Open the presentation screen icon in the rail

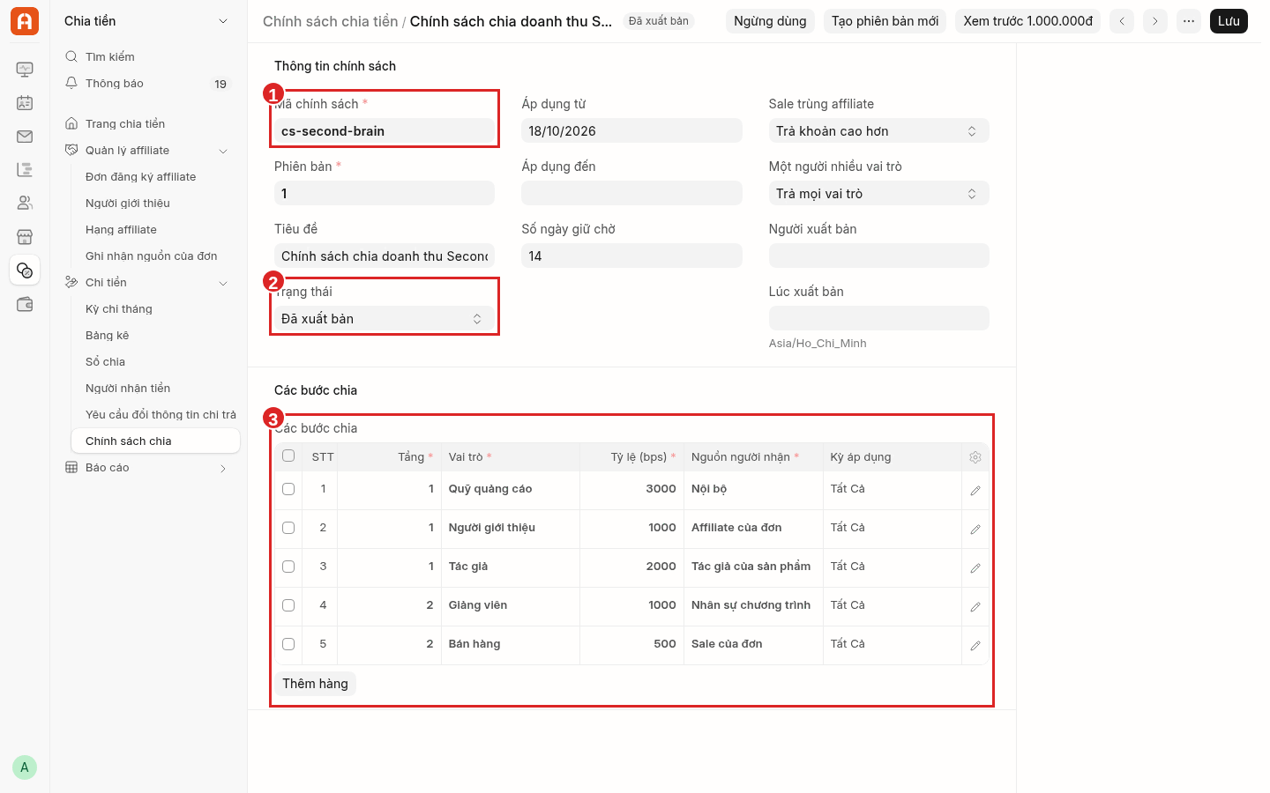point(25,70)
